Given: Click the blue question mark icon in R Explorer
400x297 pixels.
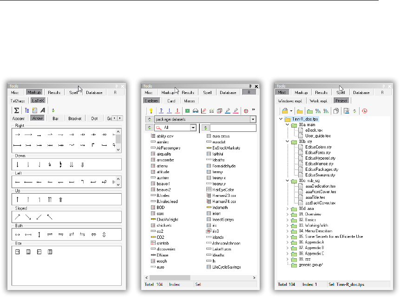Looking at the screenshot, I should (x=161, y=111).
